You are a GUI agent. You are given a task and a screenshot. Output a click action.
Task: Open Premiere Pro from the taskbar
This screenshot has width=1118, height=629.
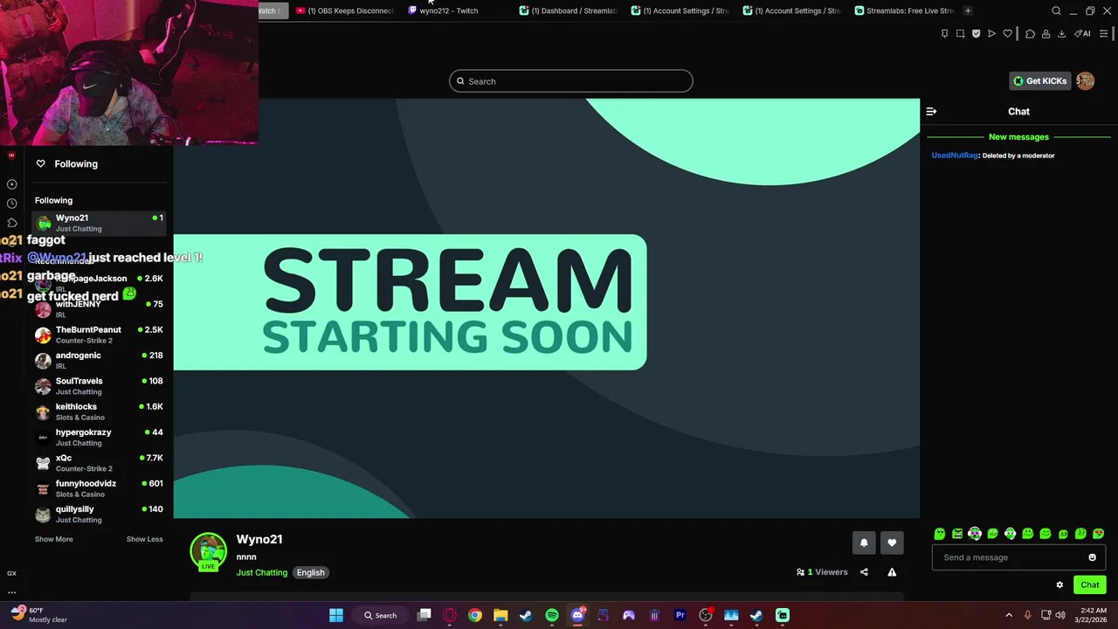680,615
